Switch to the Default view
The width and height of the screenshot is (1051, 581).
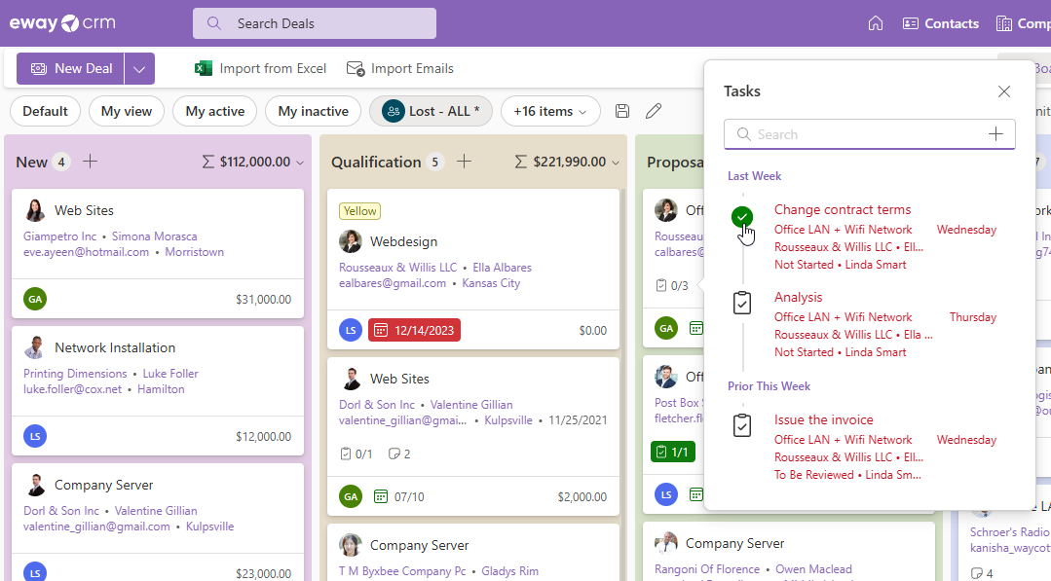point(45,111)
